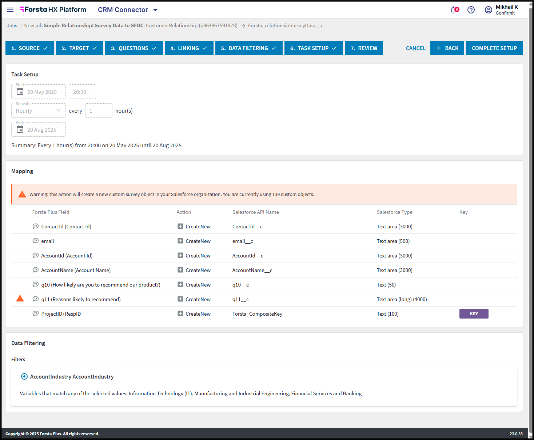
Task: Click the repeat interval hours field
Action: 99,111
